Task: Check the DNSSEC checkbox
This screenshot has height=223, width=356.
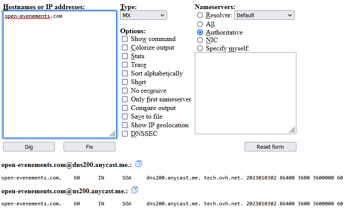Action: [x=125, y=134]
